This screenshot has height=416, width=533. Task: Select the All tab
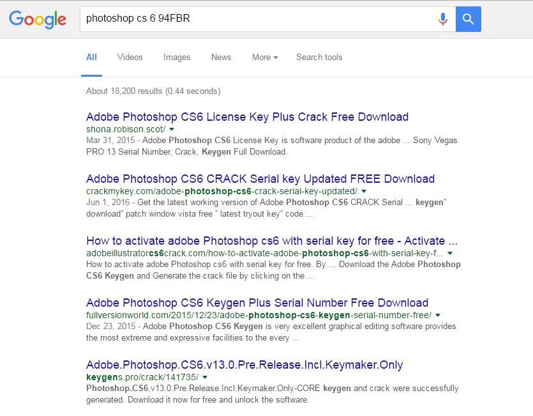91,57
